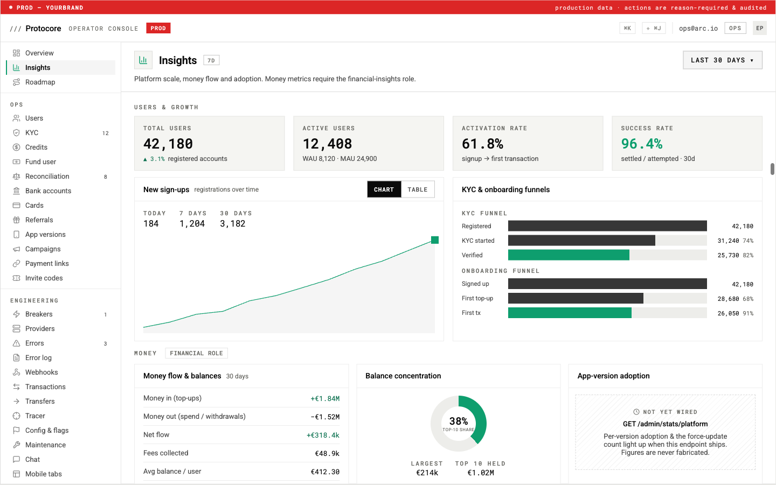
Task: Open the Overview sidebar icon
Action: click(16, 53)
